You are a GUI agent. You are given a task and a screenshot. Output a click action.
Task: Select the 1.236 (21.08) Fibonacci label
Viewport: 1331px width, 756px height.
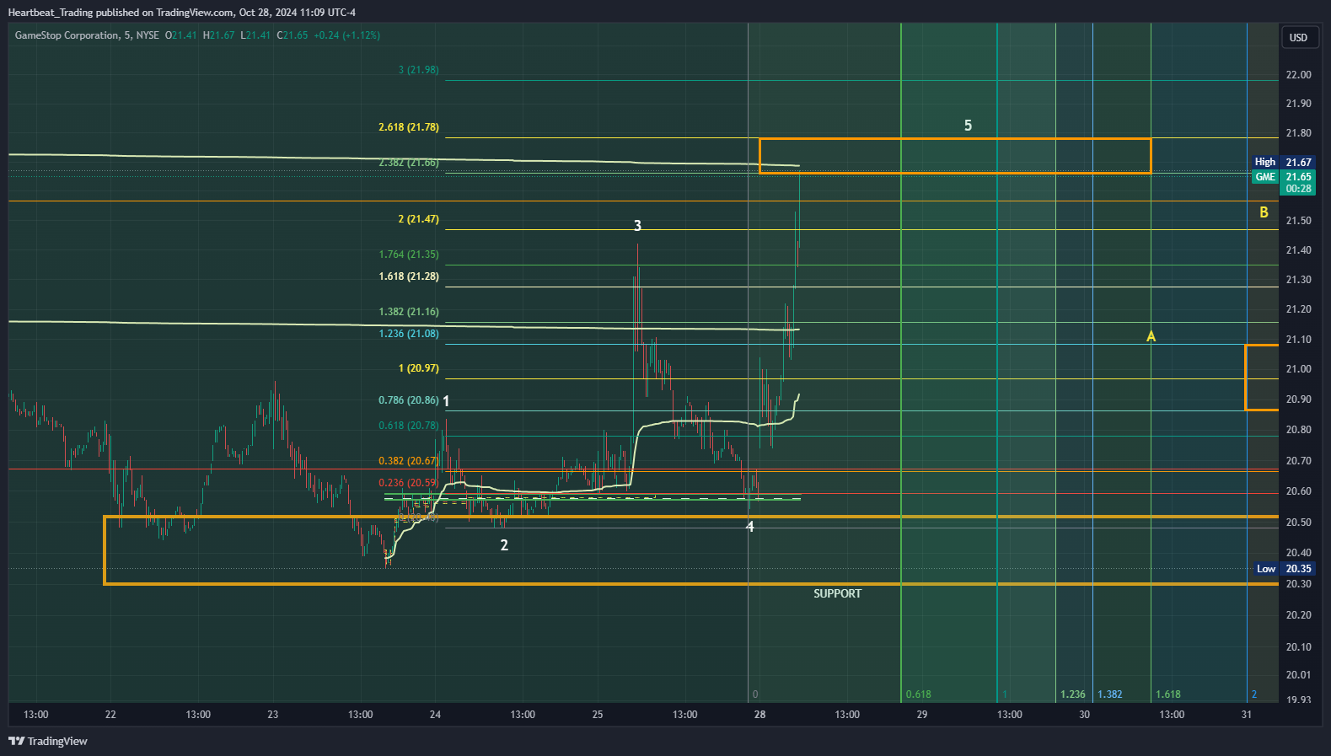(409, 334)
